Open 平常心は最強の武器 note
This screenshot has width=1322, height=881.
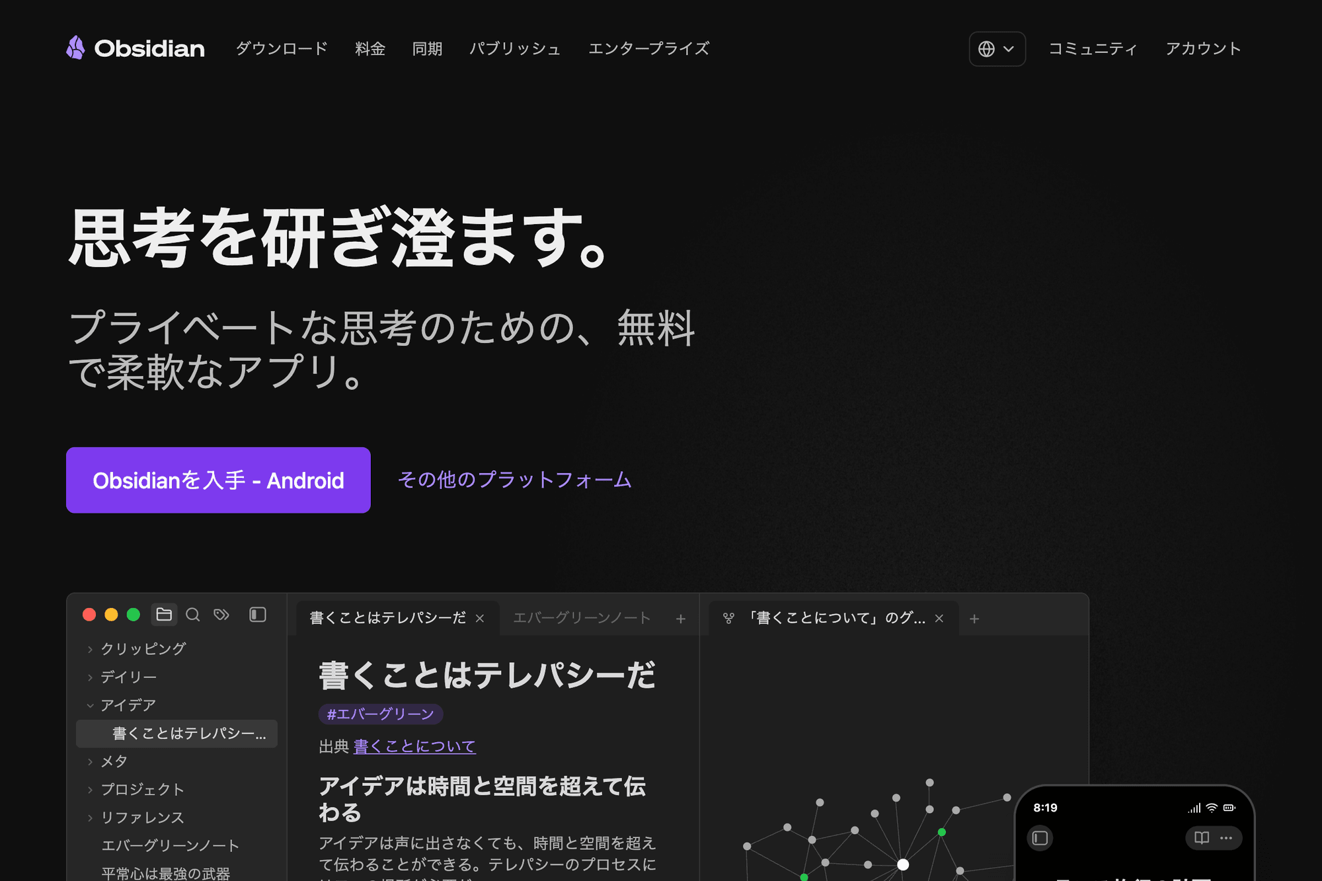[165, 873]
